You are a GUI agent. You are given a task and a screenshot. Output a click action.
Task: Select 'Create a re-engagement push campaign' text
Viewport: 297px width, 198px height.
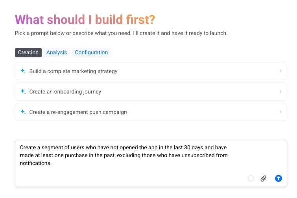click(x=78, y=112)
